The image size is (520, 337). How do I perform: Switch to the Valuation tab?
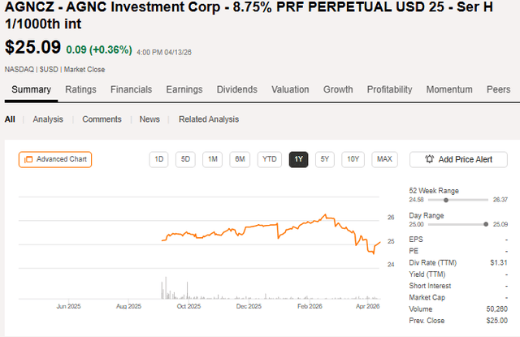click(x=290, y=89)
